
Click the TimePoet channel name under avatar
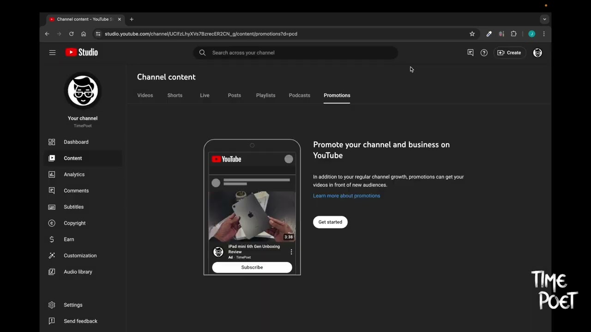[x=83, y=126]
